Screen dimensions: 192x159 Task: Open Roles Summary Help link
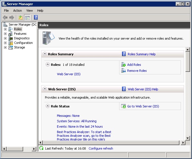[141, 54]
